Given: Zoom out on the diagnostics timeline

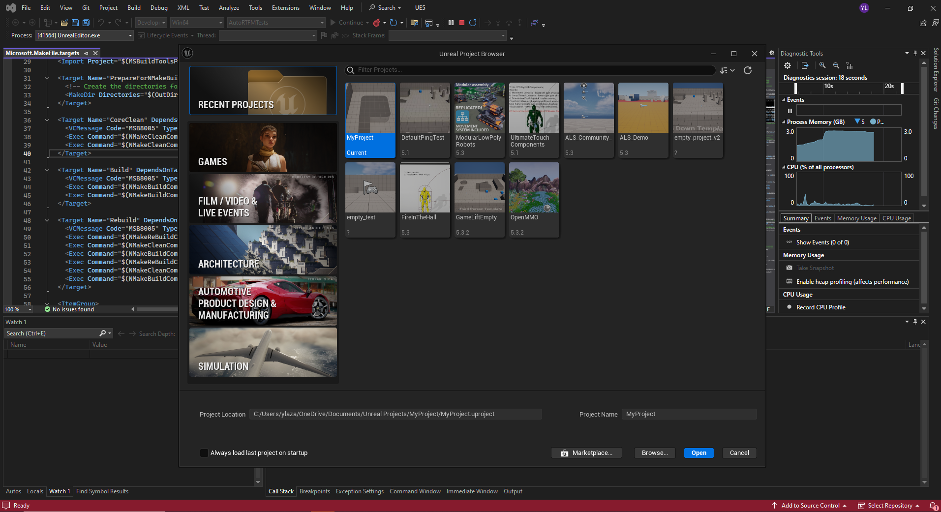Looking at the screenshot, I should click(x=836, y=65).
